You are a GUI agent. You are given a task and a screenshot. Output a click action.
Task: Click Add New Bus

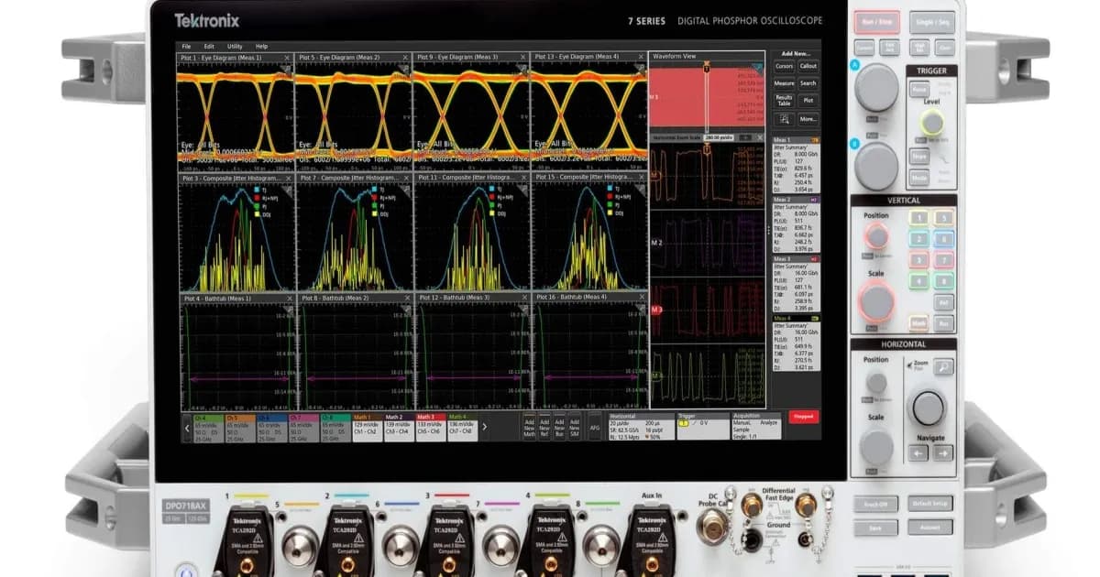coord(559,427)
